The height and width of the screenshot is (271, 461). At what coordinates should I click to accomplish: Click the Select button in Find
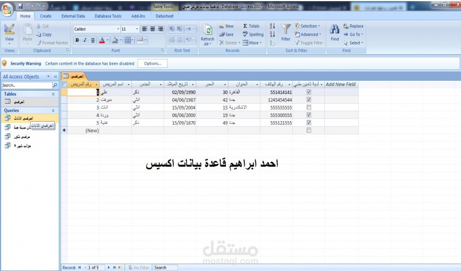[354, 43]
